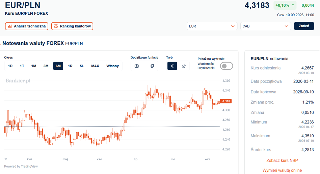Switch to dark mode moon icon
320x174 pixels.
click(184, 66)
